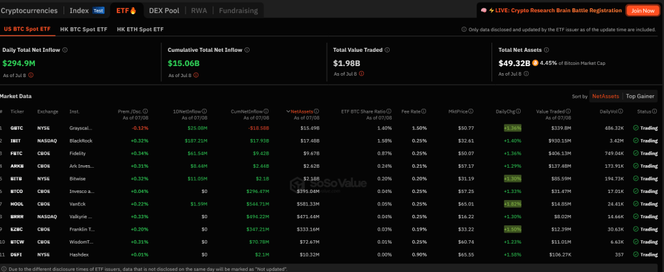The height and width of the screenshot is (272, 664).
Task: Click info icon beside Total Net Assets
Action: pos(547,49)
